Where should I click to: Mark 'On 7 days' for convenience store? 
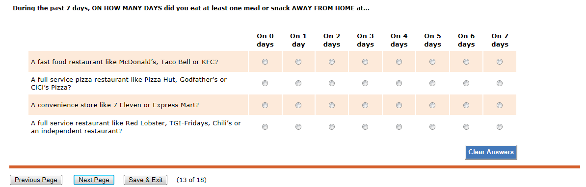coord(499,105)
